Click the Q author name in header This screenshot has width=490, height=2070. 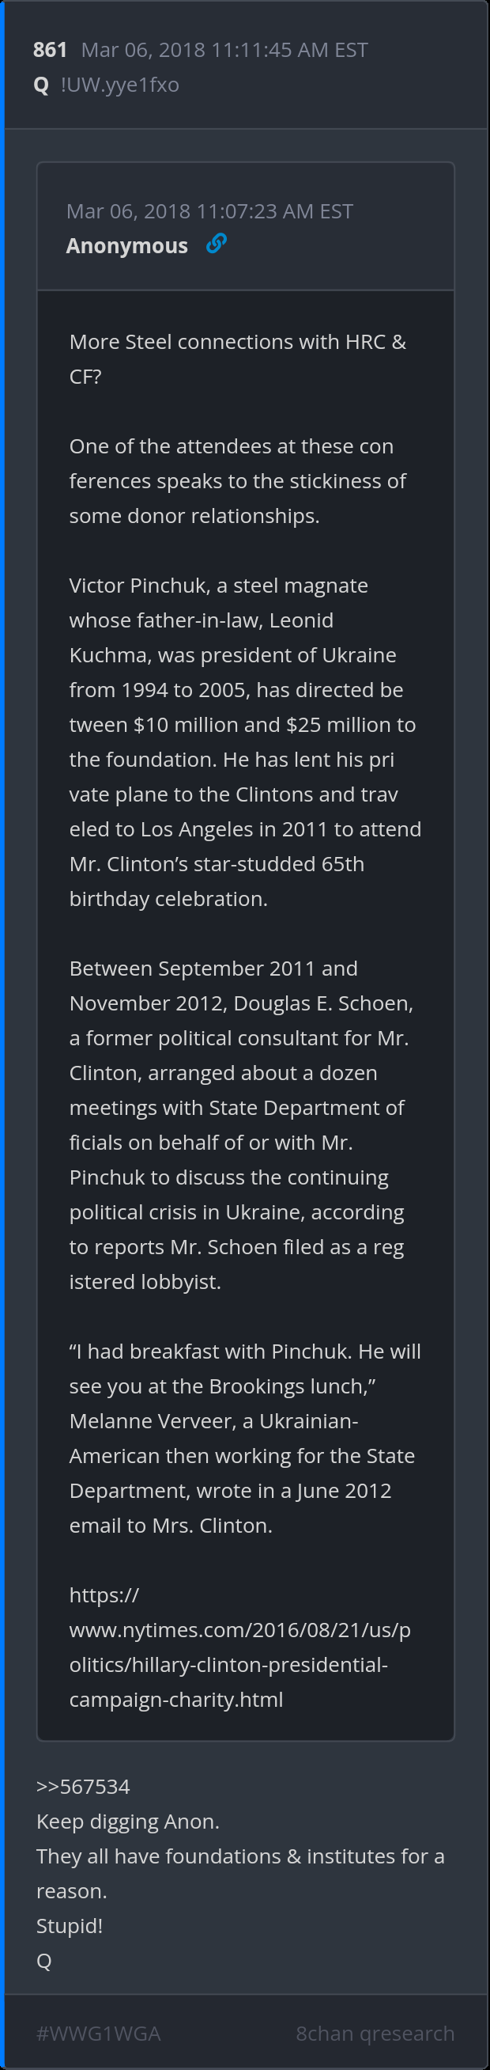click(42, 85)
